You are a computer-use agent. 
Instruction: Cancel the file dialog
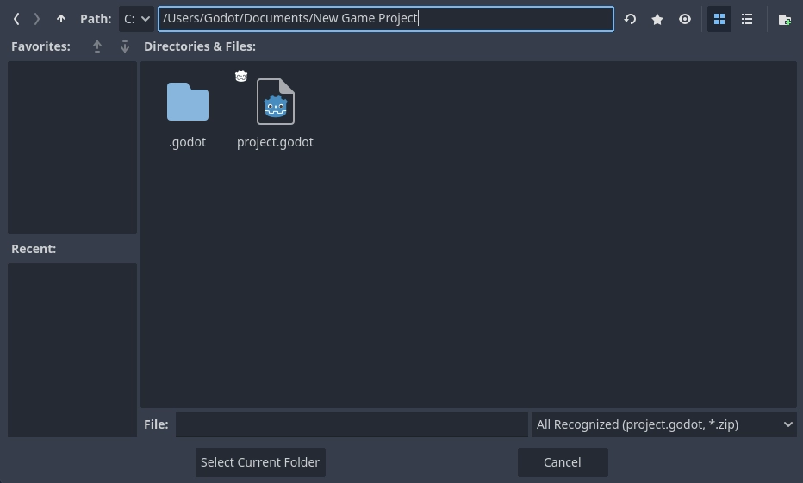(x=563, y=462)
